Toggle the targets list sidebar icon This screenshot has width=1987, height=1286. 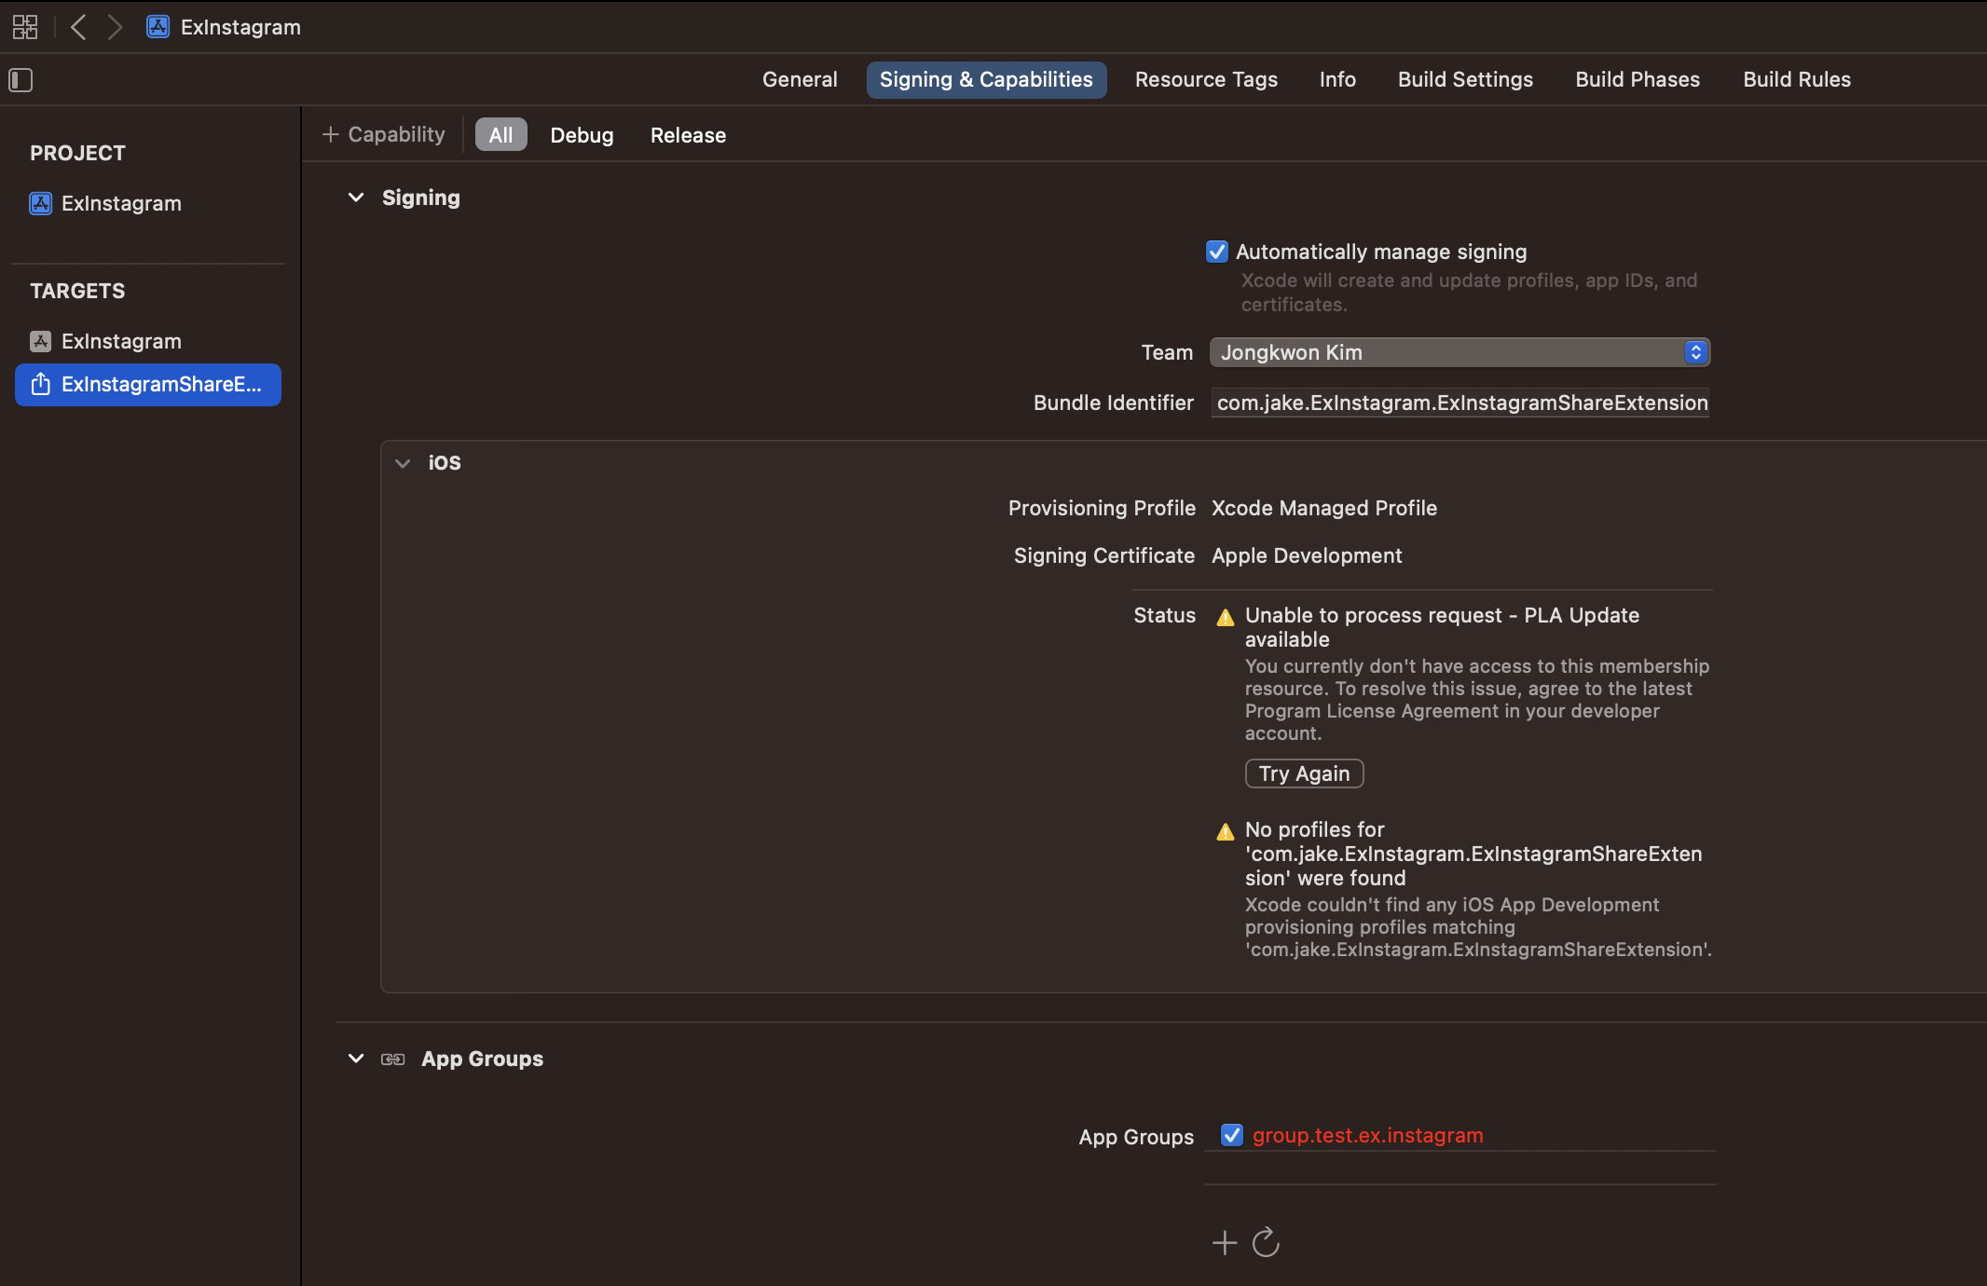coord(21,80)
